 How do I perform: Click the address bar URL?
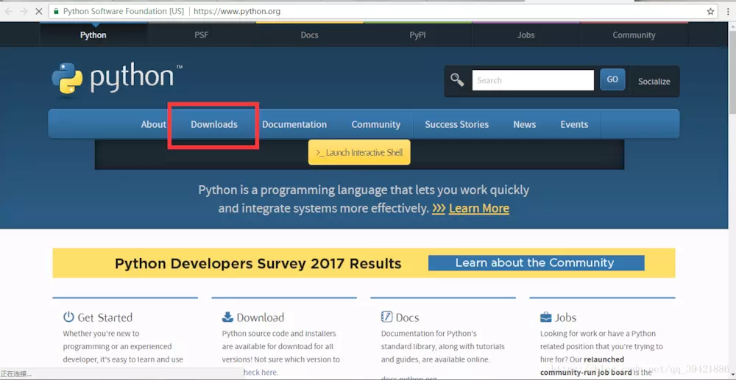(237, 11)
